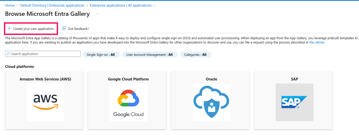Image resolution: width=359 pixels, height=135 pixels.
Task: Select the Oracle cloud shield logo
Action: [211, 102]
